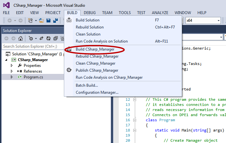The height and width of the screenshot is (143, 226).
Task: Click Batch Build... menu option
Action: point(87,85)
